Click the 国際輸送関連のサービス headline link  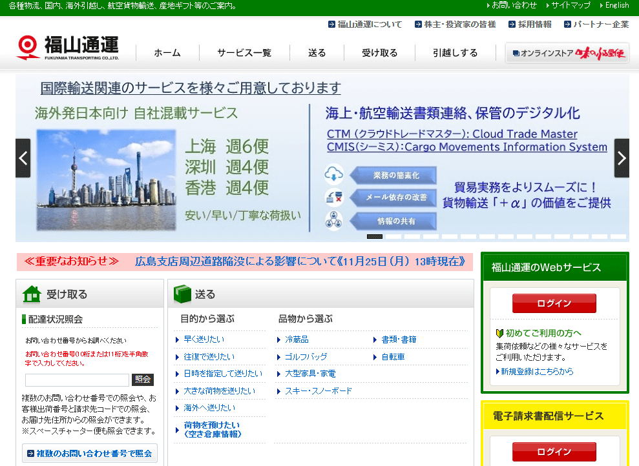point(191,88)
